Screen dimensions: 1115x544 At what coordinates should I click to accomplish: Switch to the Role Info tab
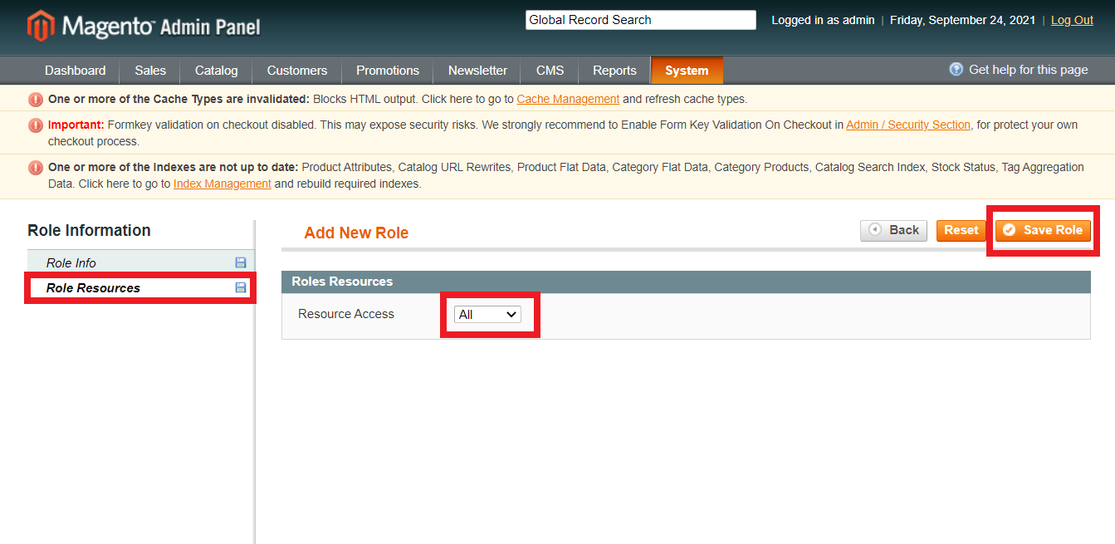click(71, 262)
